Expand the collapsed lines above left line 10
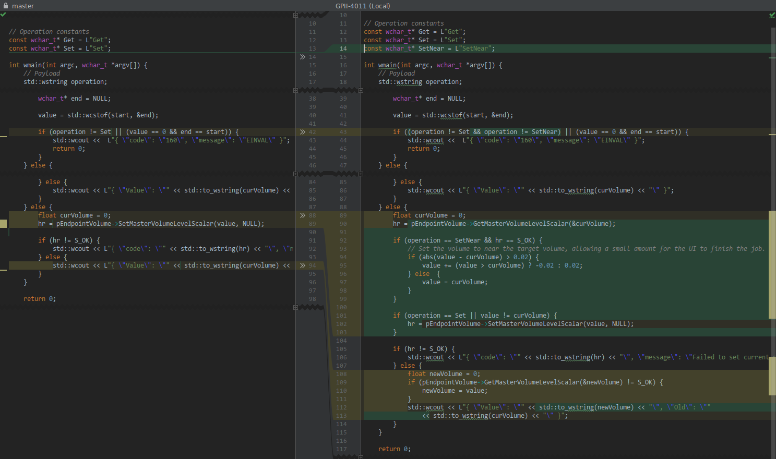The height and width of the screenshot is (459, 776). pyautogui.click(x=295, y=15)
